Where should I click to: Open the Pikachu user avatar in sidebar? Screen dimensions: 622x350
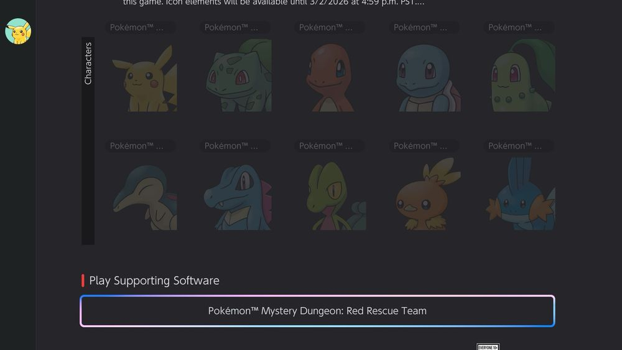(18, 31)
